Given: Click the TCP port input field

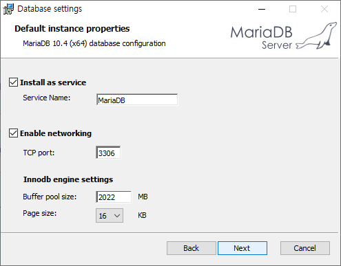Looking at the screenshot, I should point(108,153).
